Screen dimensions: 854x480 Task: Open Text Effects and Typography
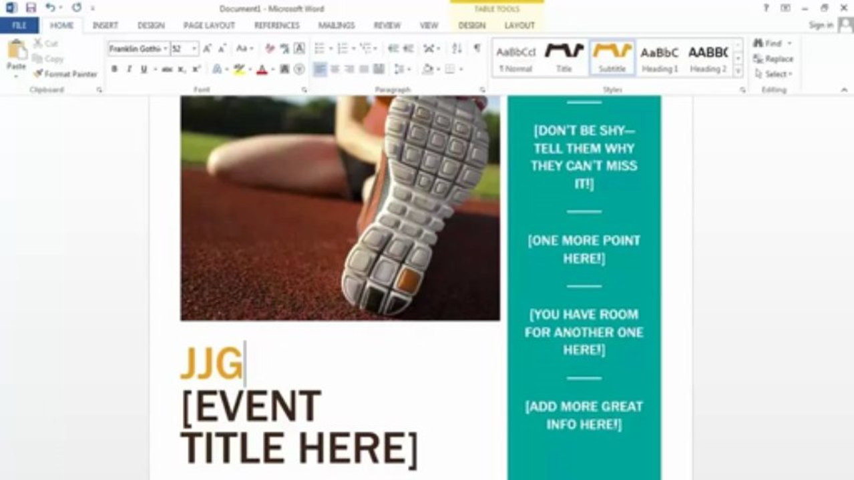tap(216, 69)
